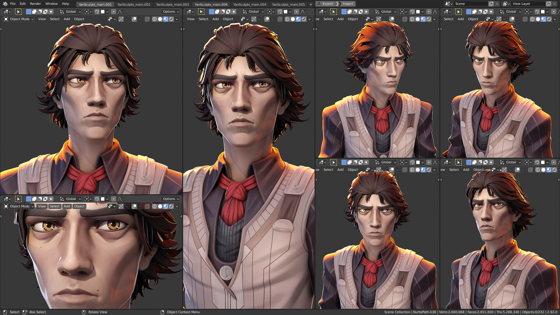Screen dimensions: 560x315
Task: Choose Extend selection mode icon in top-left viewport
Action: 34,12
